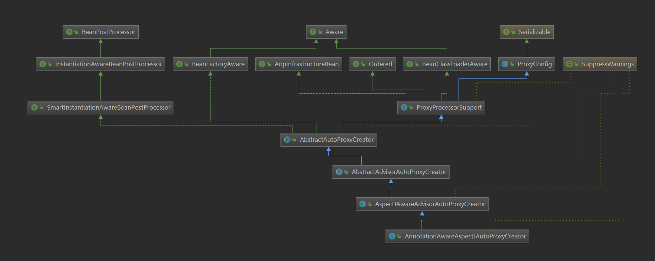Click the public visibility lock icon on AnnotationAwareAspectJAutoProxyCreator

coord(399,237)
